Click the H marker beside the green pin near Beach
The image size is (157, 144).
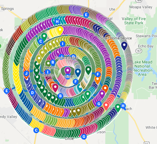123,106
